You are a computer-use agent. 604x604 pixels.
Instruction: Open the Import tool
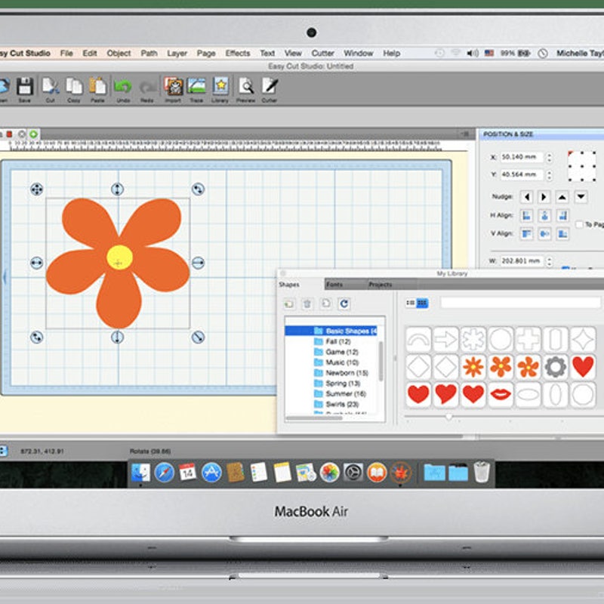tap(172, 86)
